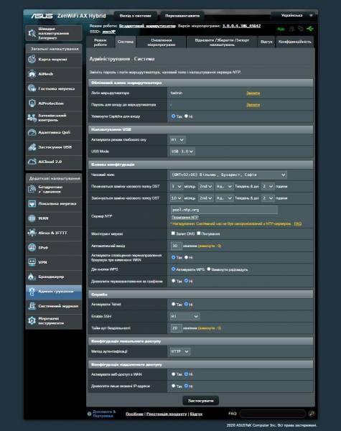Open the Quick Internet Setup wizard icon
The image size is (341, 431).
point(32,33)
